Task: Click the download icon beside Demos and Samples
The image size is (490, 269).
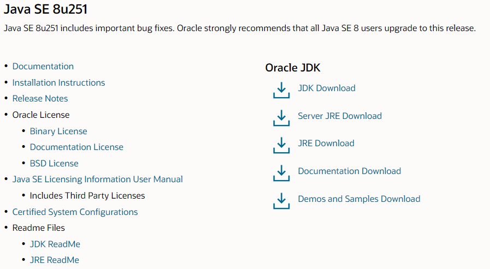Action: coord(281,200)
